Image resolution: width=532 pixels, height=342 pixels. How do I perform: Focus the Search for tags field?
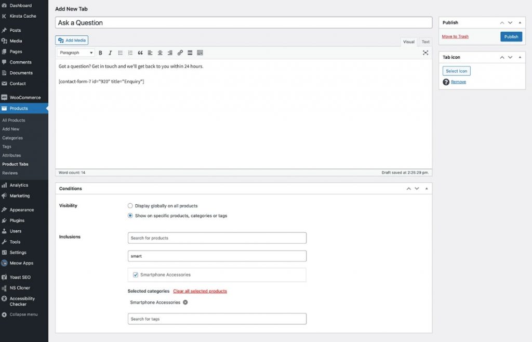click(x=217, y=319)
